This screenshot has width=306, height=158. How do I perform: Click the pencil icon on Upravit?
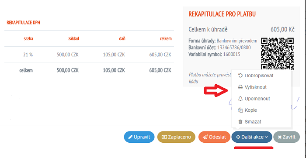[x=130, y=137]
